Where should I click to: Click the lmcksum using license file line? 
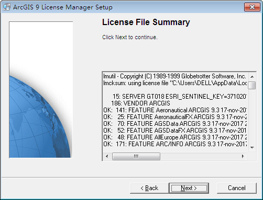point(175,83)
